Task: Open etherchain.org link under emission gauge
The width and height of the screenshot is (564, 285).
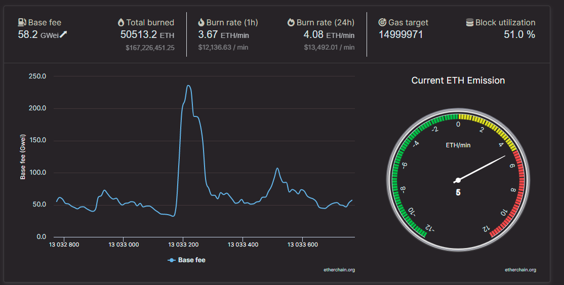Action: [520, 269]
